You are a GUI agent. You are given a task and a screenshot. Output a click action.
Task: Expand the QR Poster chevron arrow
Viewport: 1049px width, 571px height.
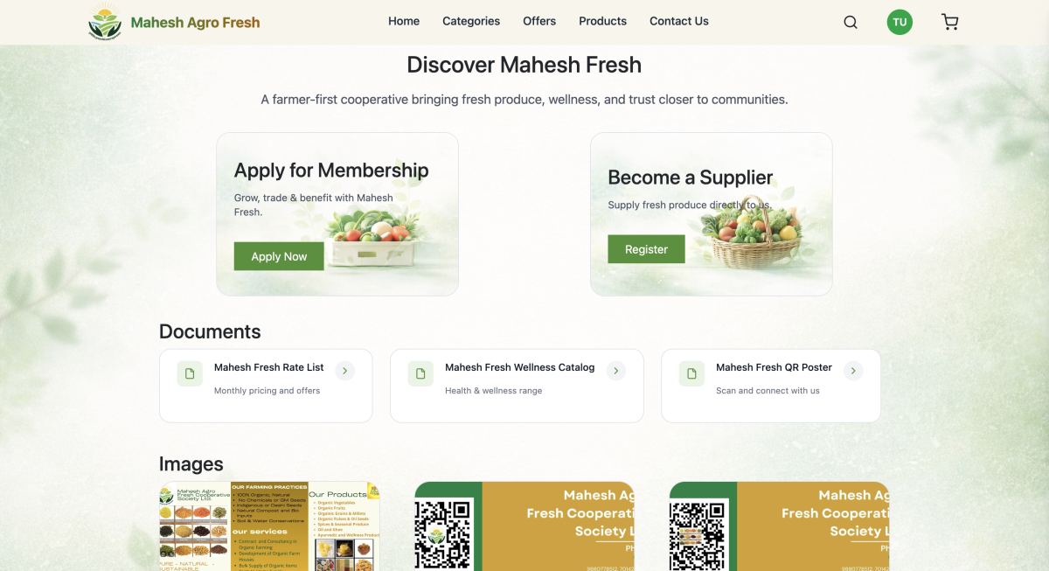tap(853, 371)
